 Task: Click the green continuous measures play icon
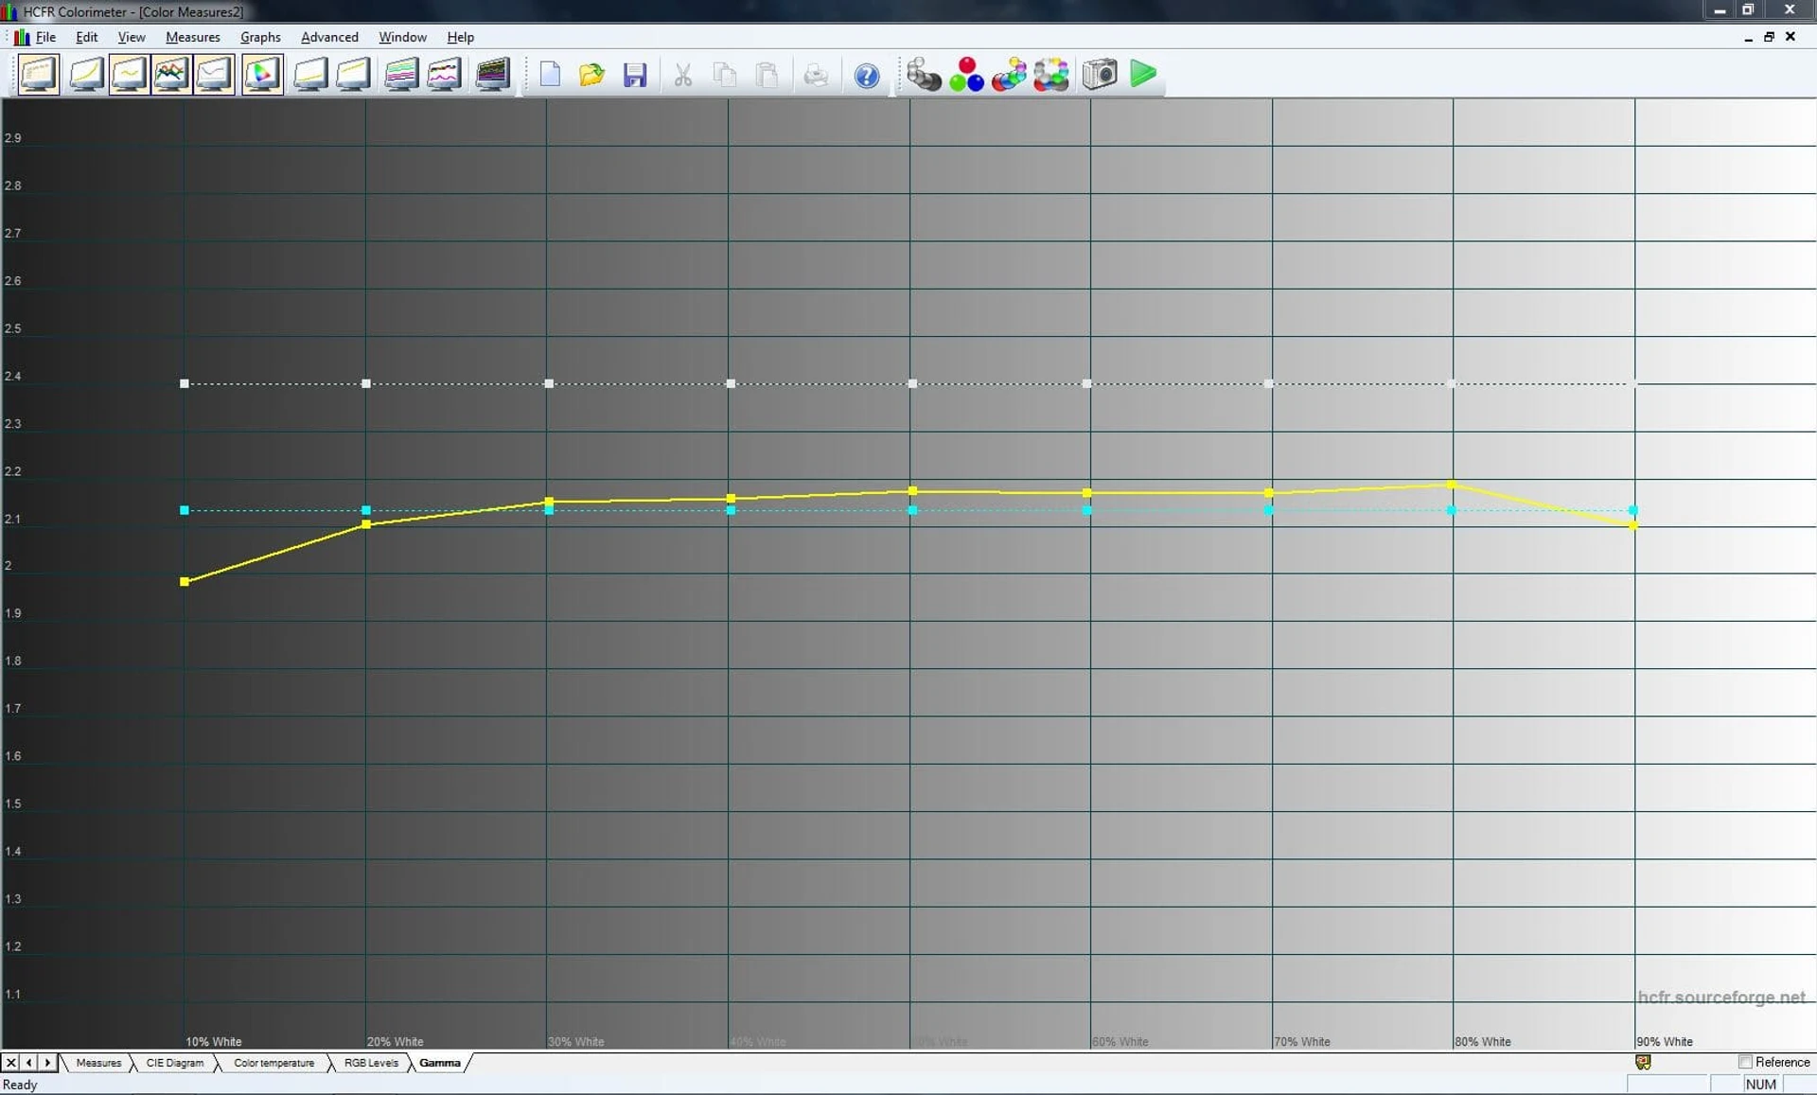[x=1142, y=74]
